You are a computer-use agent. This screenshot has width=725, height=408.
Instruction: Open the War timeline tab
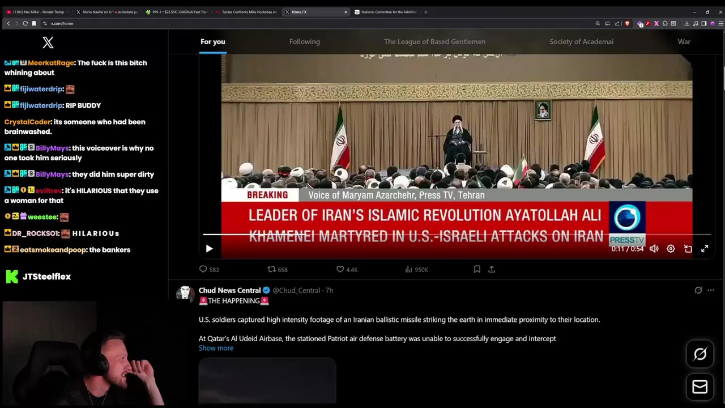click(684, 41)
